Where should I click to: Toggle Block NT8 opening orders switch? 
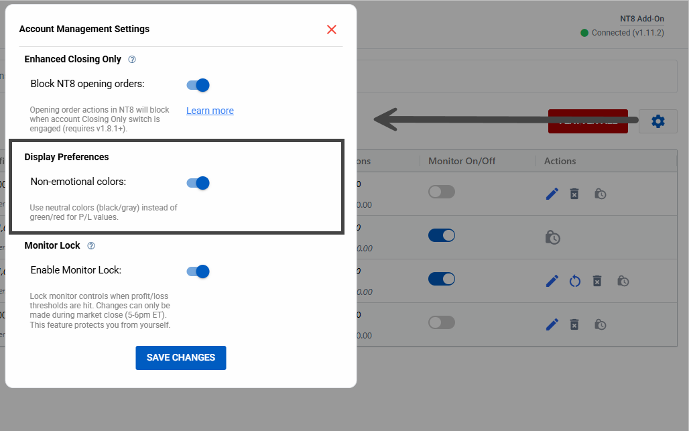(198, 85)
